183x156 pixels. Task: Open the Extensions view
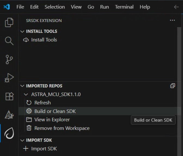(x=9, y=96)
